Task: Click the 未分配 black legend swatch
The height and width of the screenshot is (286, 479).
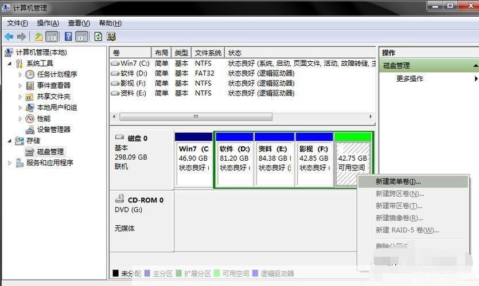Action: point(115,273)
